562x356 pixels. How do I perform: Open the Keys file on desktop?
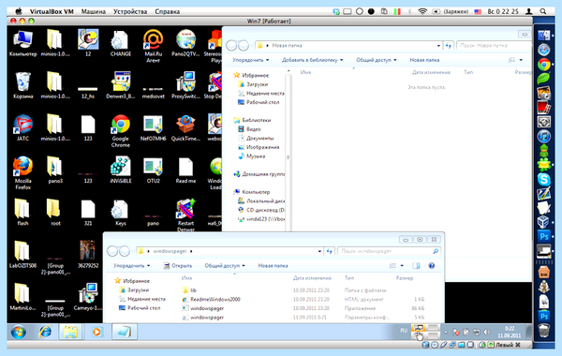pos(121,213)
